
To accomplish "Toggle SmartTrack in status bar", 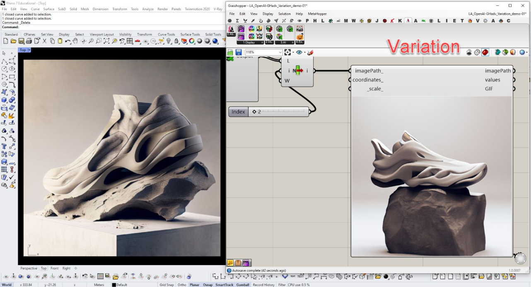I will coord(224,285).
